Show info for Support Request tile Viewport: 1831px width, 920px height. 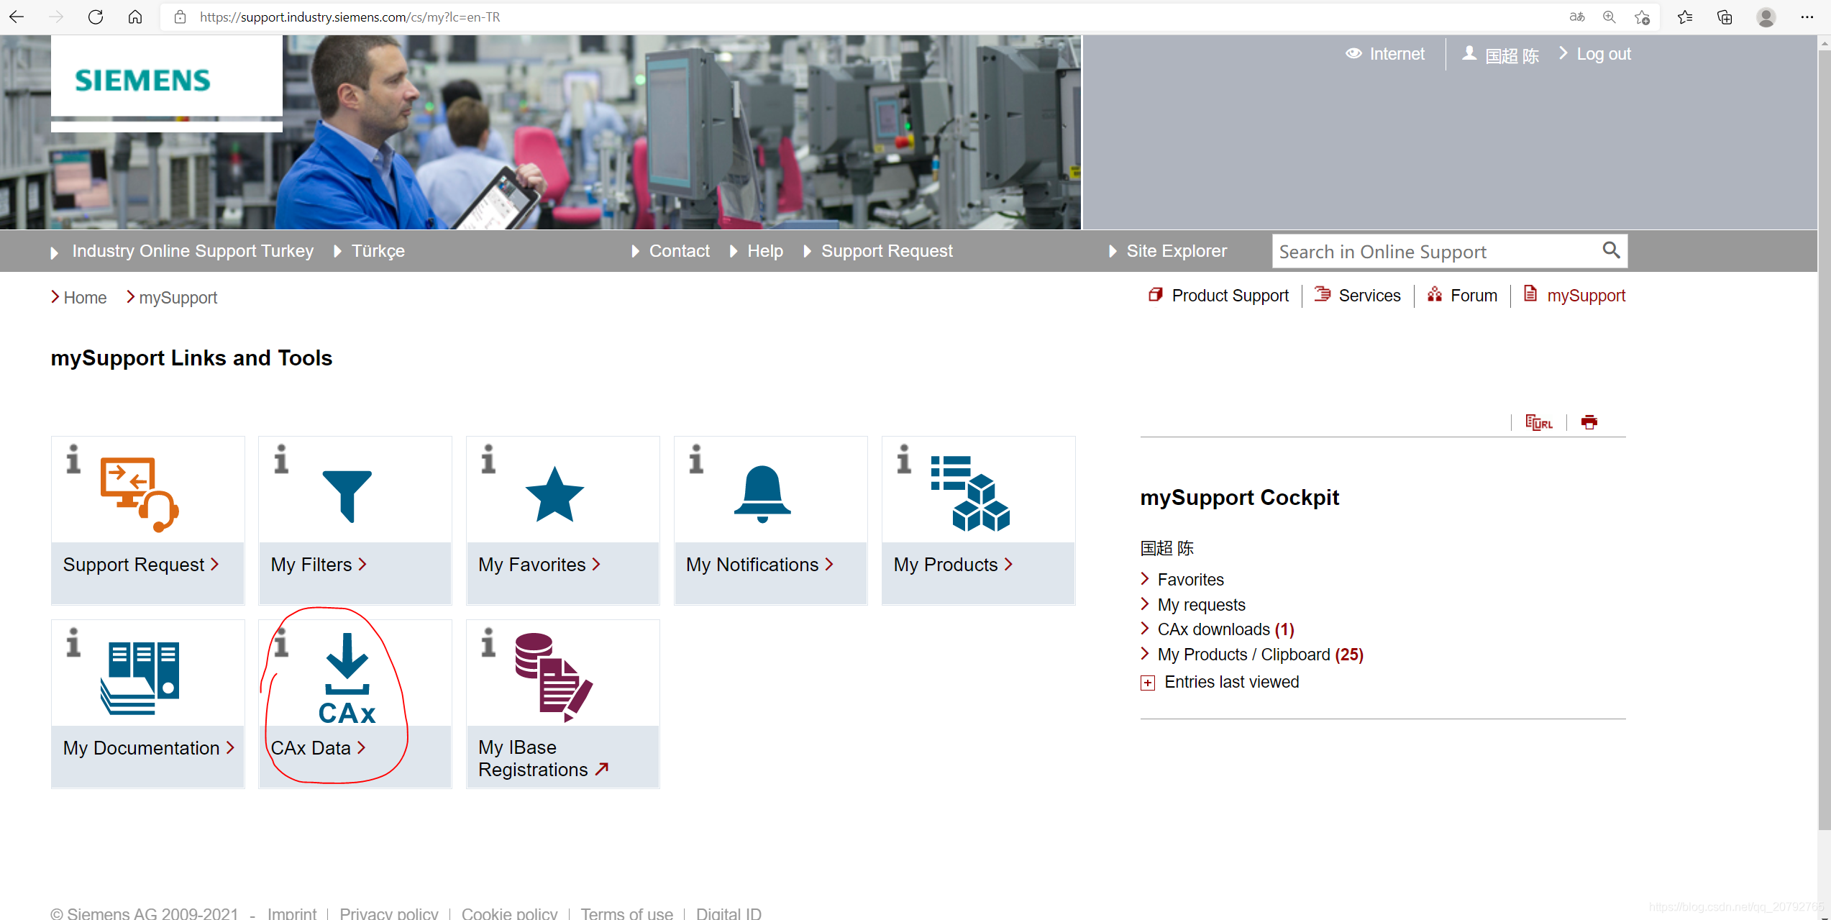pos(73,459)
